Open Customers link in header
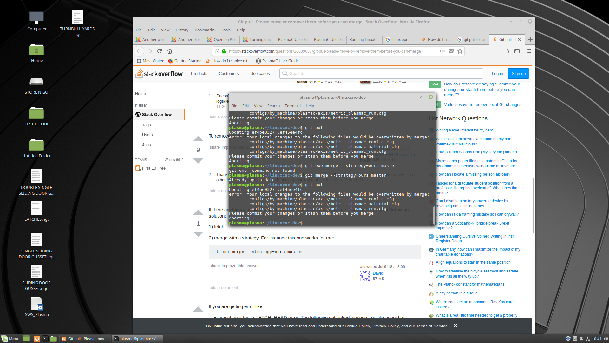This screenshot has height=343, width=609. [x=228, y=73]
